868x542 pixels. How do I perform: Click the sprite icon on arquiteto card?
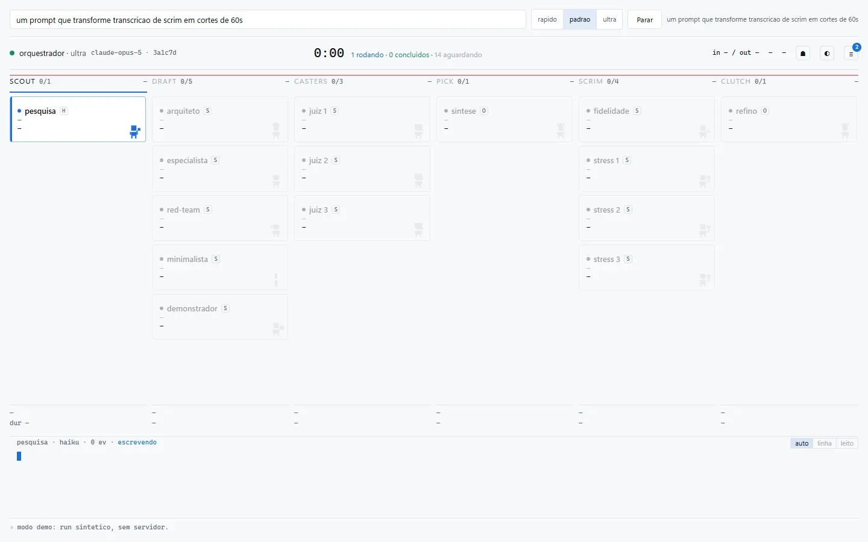click(x=276, y=131)
